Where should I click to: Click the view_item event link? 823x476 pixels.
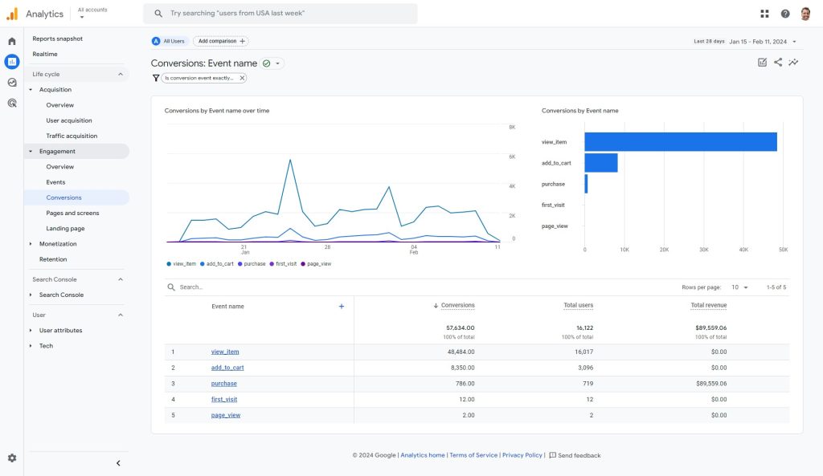pos(225,352)
